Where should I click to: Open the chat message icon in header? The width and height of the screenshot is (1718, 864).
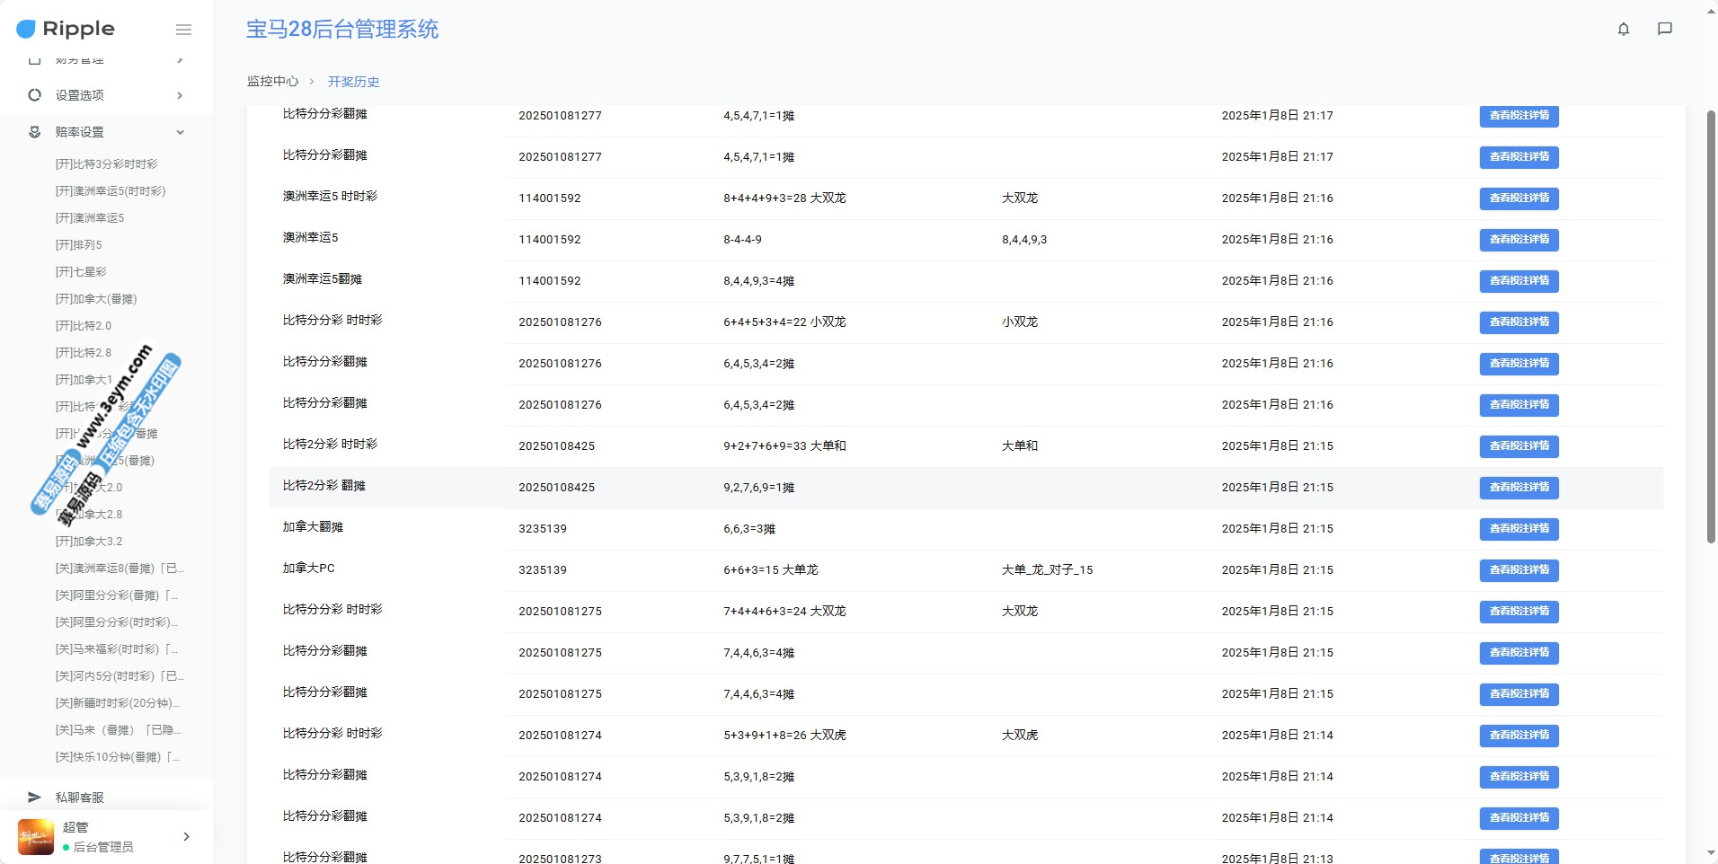click(1664, 29)
